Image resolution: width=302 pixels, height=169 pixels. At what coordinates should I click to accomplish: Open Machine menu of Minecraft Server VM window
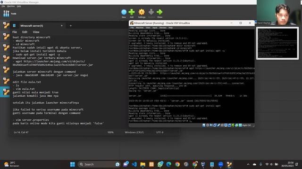coord(140,28)
